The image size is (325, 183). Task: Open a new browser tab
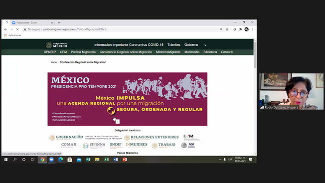[x=59, y=23]
